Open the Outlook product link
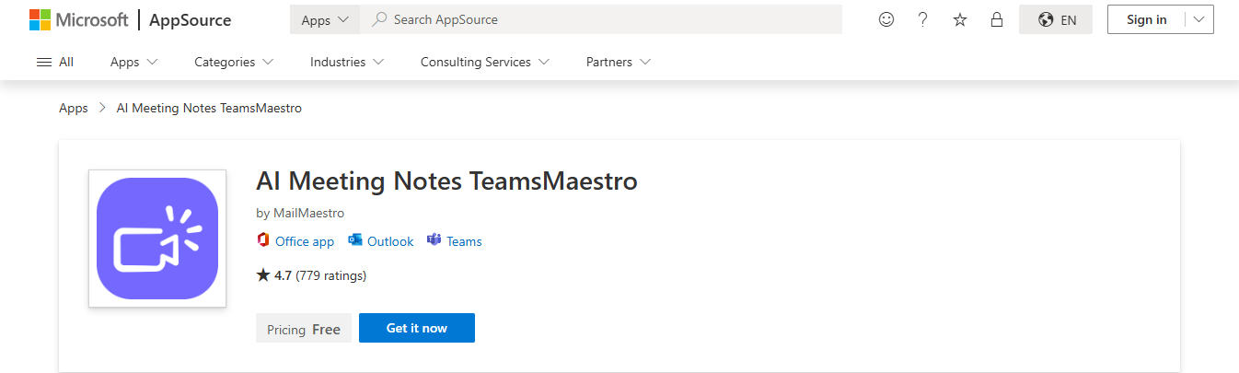The width and height of the screenshot is (1239, 373). [390, 241]
